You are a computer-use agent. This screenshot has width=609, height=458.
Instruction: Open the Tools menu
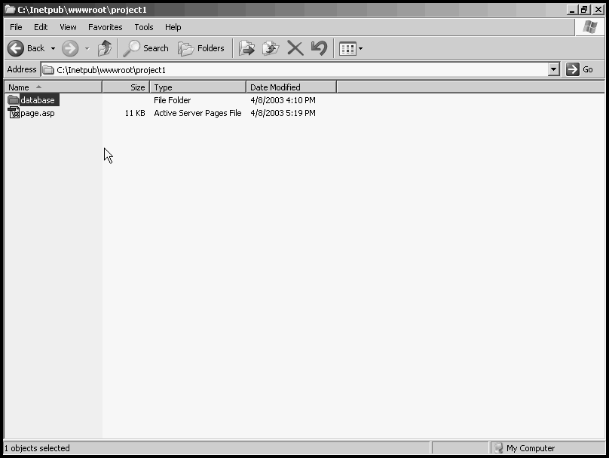tap(144, 27)
